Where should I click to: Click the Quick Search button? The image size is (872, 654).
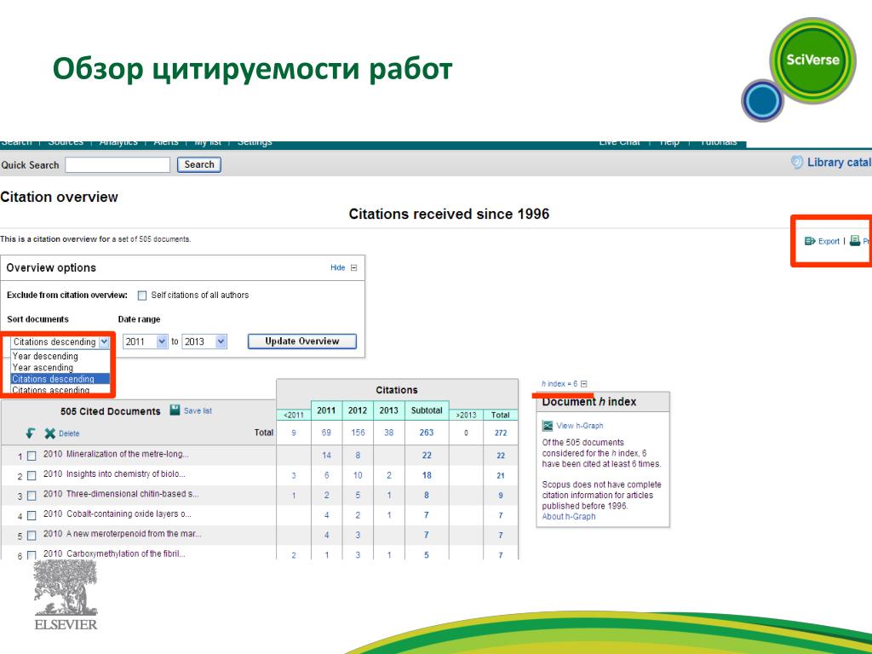coord(199,164)
